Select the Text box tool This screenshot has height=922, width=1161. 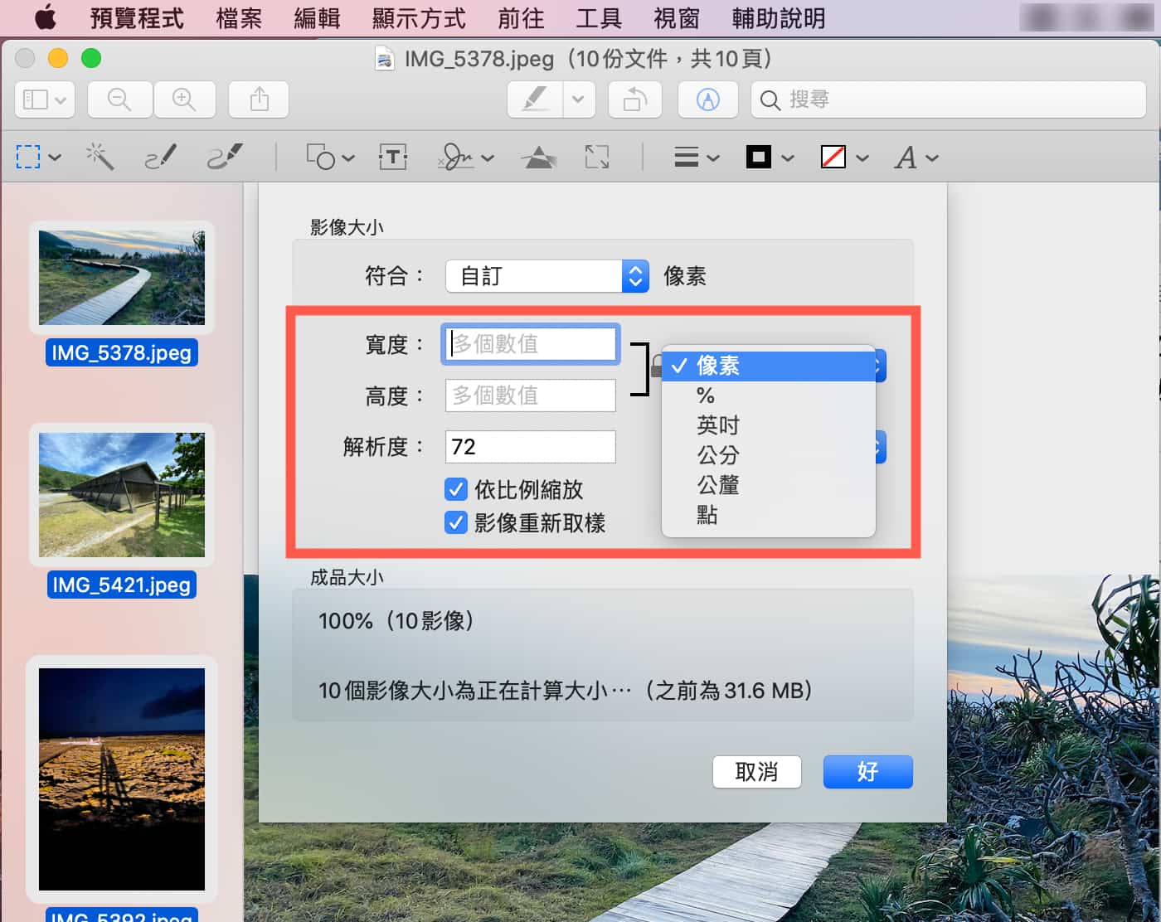[x=393, y=157]
